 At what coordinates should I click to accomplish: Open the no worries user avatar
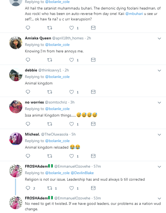point(16,107)
